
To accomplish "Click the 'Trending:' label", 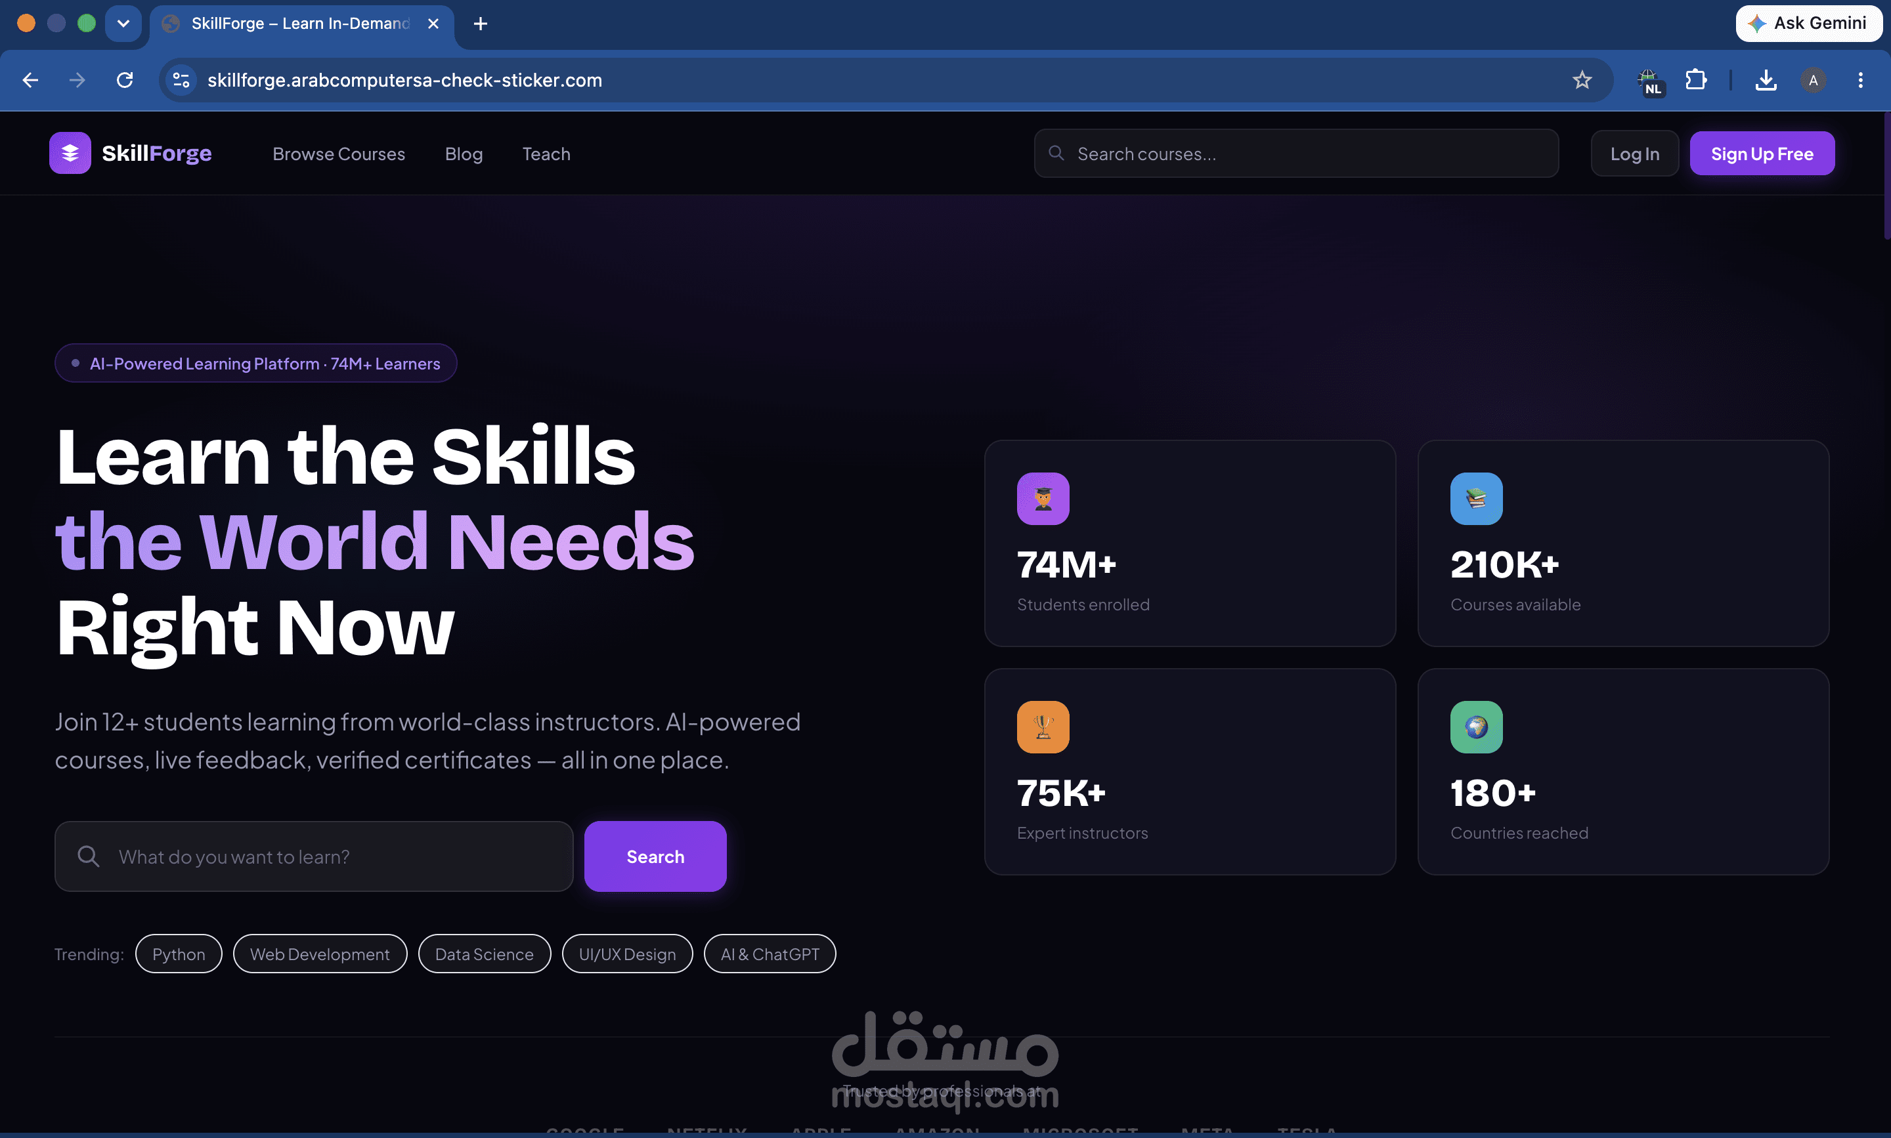I will click(x=89, y=954).
